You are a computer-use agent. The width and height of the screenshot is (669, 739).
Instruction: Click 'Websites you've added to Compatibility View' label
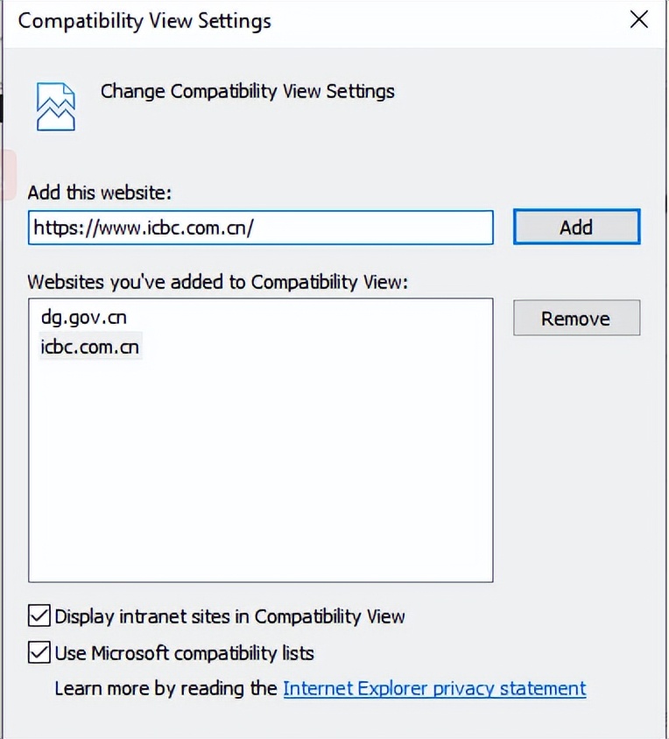pyautogui.click(x=218, y=281)
